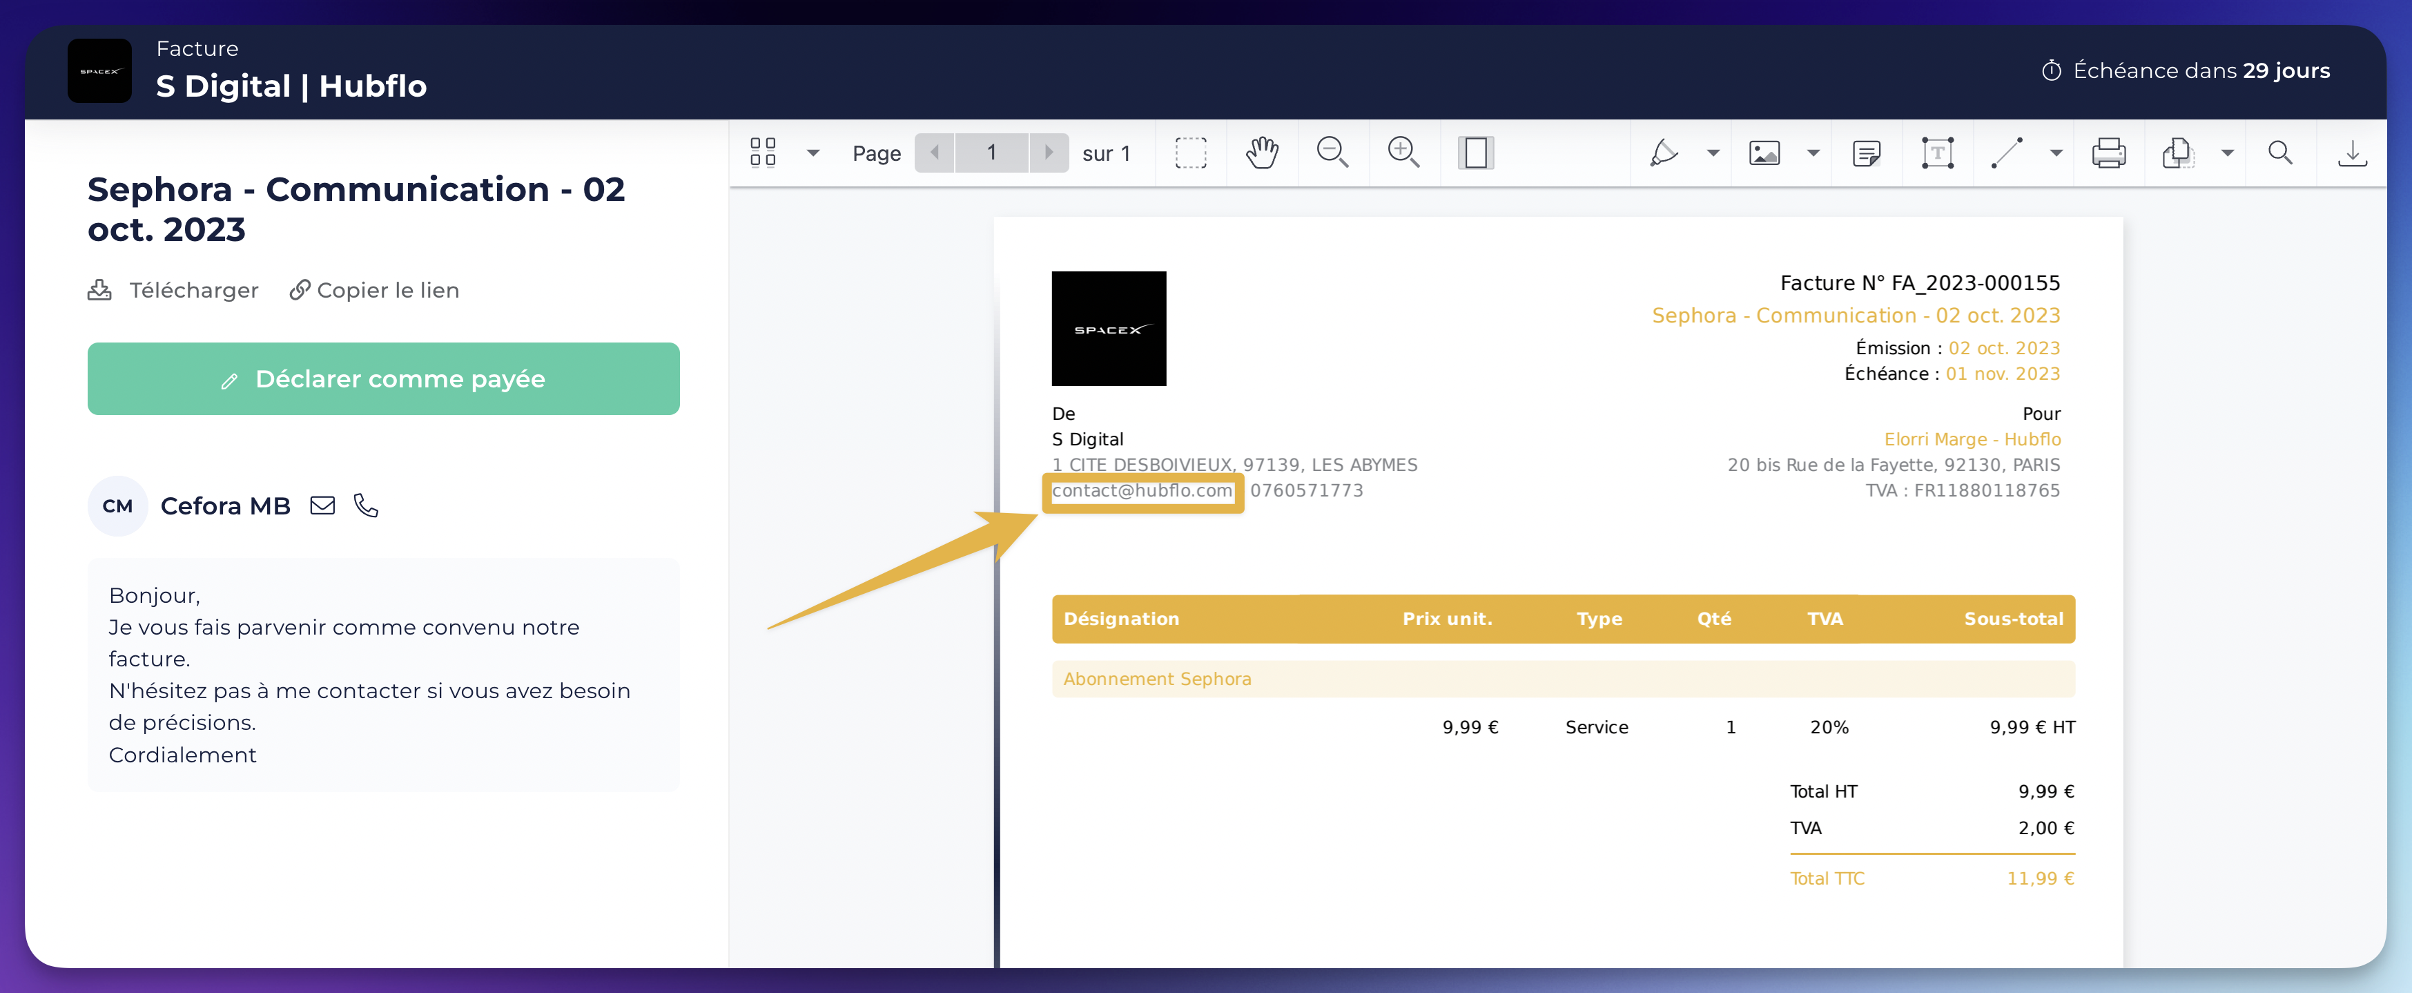Image resolution: width=2412 pixels, height=993 pixels.
Task: Download the PDF from the viewer toolbar
Action: tap(2352, 153)
